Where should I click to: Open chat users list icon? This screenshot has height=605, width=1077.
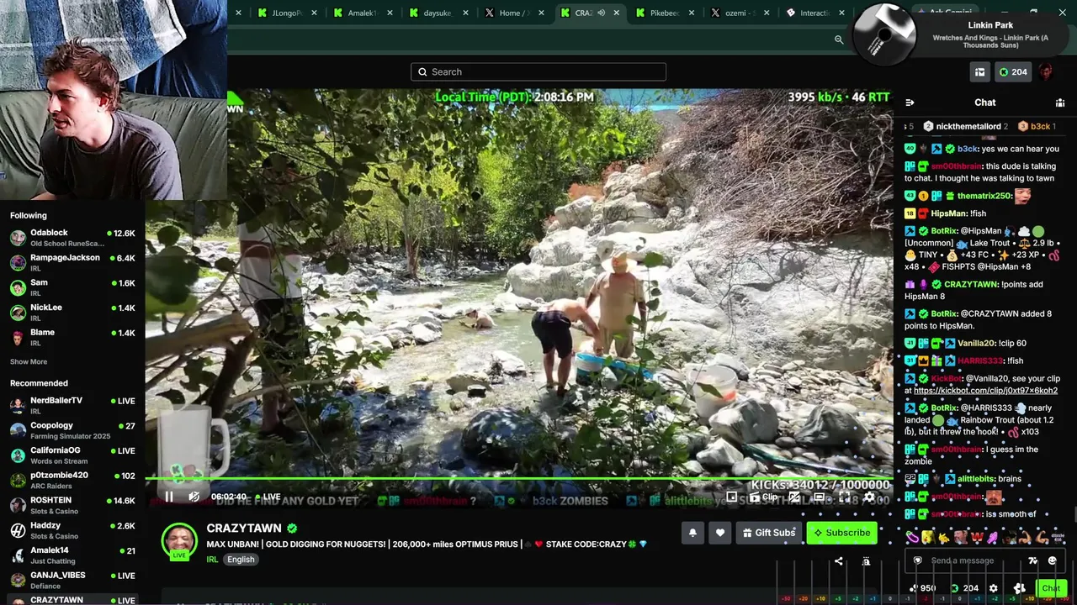1059,103
